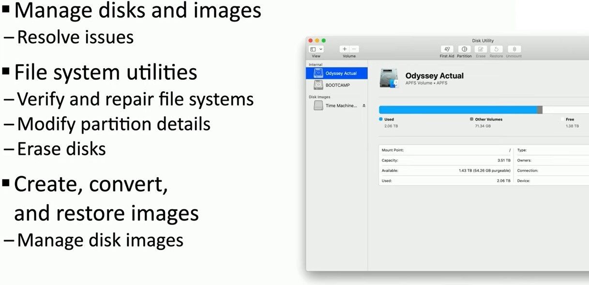The image size is (589, 285).
Task: Open the Partition tool
Action: click(x=464, y=49)
